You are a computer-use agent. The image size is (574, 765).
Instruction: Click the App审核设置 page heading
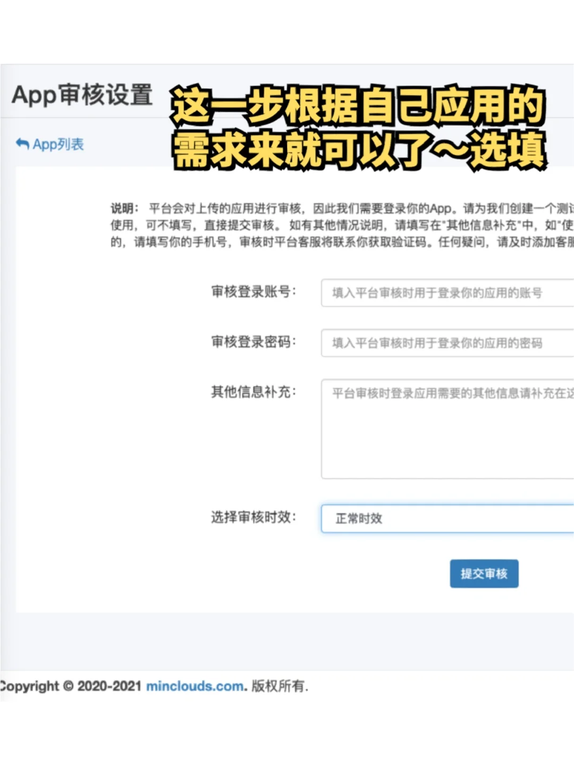pos(82,95)
